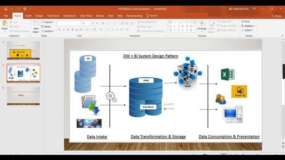The width and height of the screenshot is (285, 160).
Task: Select slide 2 thumbnail
Action: click(x=23, y=73)
